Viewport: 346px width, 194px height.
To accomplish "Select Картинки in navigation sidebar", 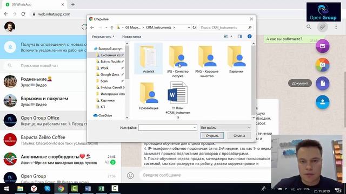I will [107, 100].
